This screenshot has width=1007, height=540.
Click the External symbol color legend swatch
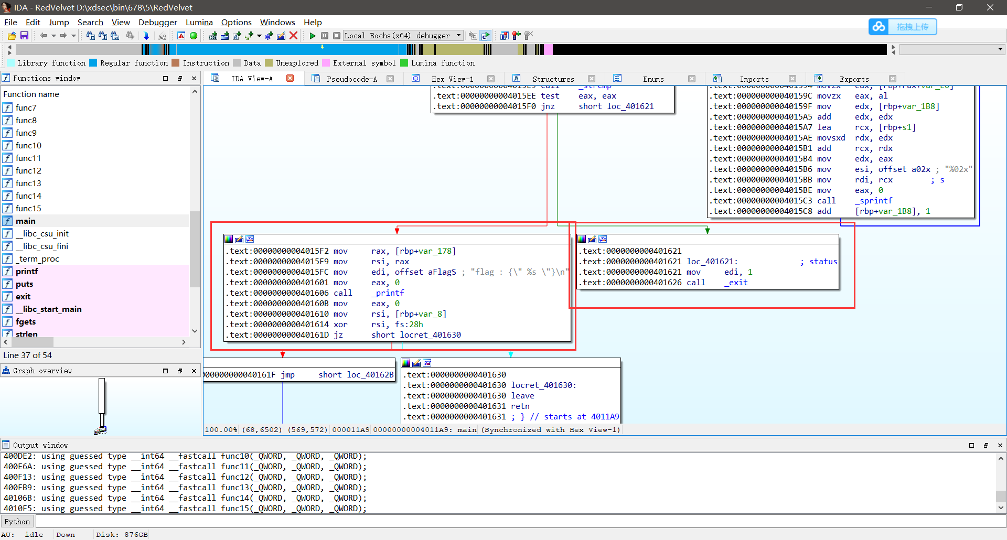coord(326,63)
